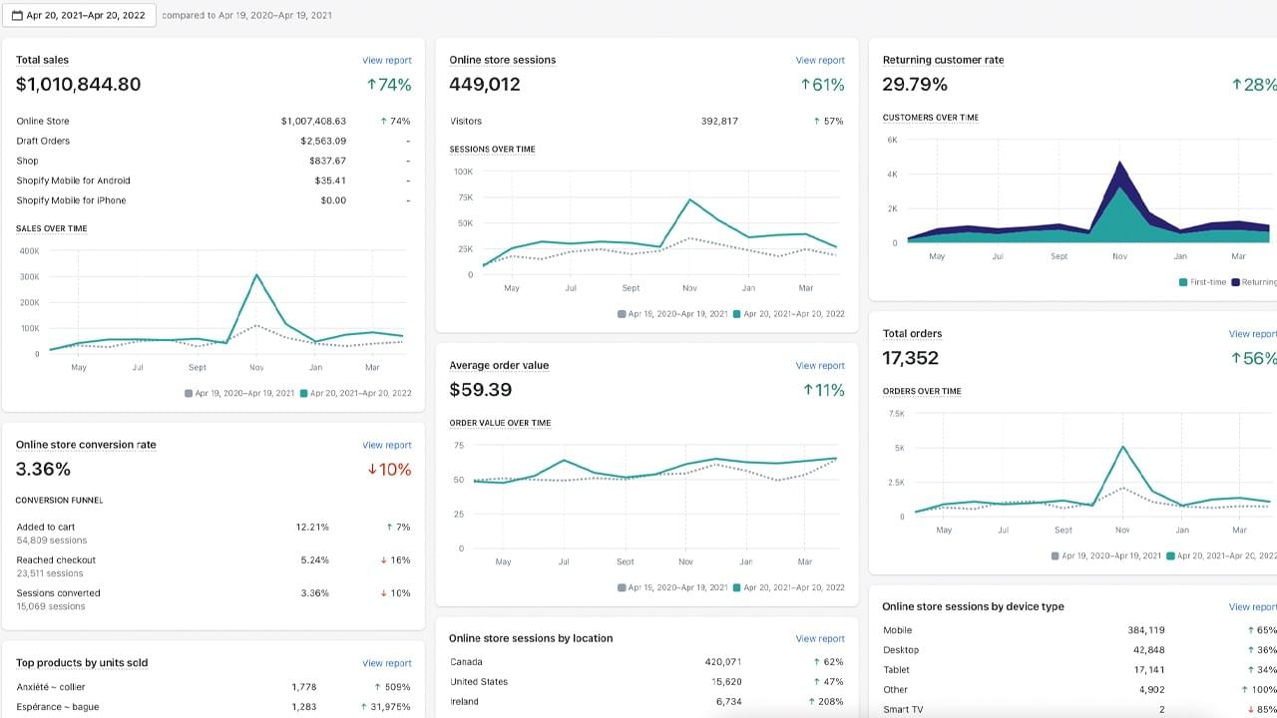Click red down arrow beside 10% conversion rate
The width and height of the screenshot is (1277, 718).
(x=372, y=470)
